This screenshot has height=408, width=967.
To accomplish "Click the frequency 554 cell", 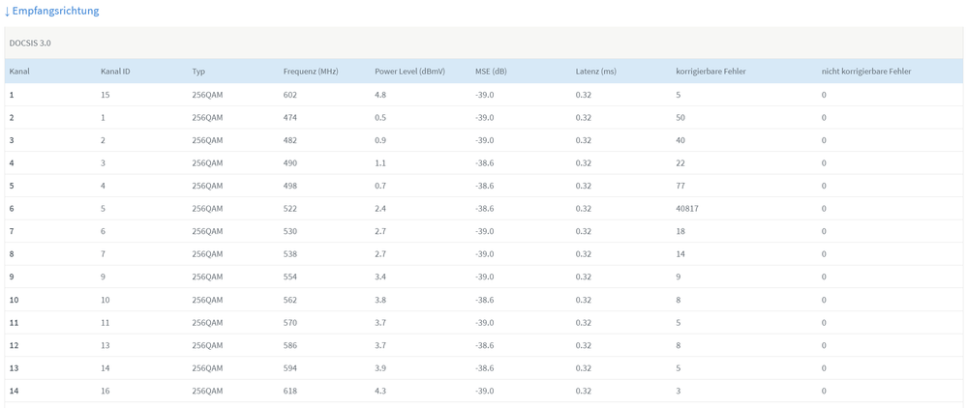I will tap(290, 277).
